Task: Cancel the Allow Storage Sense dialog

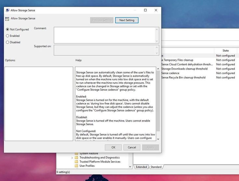Action: (x=132, y=147)
